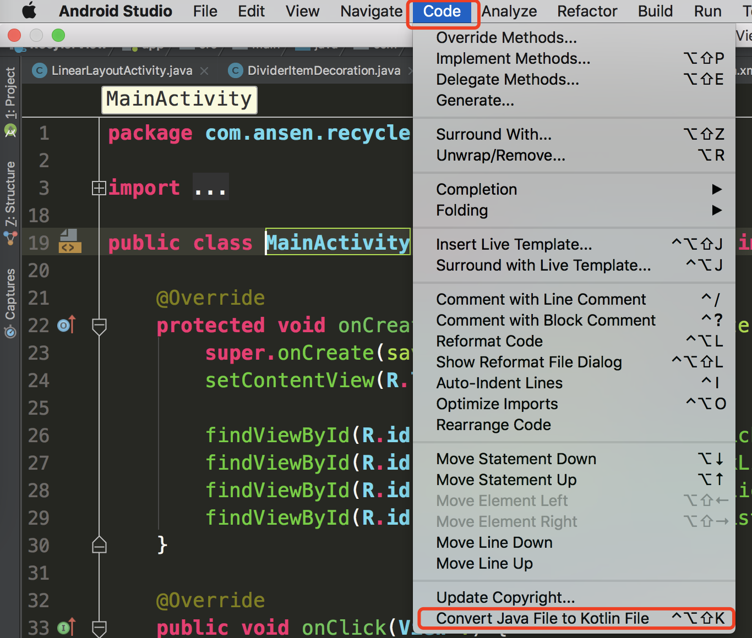The width and height of the screenshot is (752, 638).
Task: Select Comment with Block Comment
Action: point(574,320)
